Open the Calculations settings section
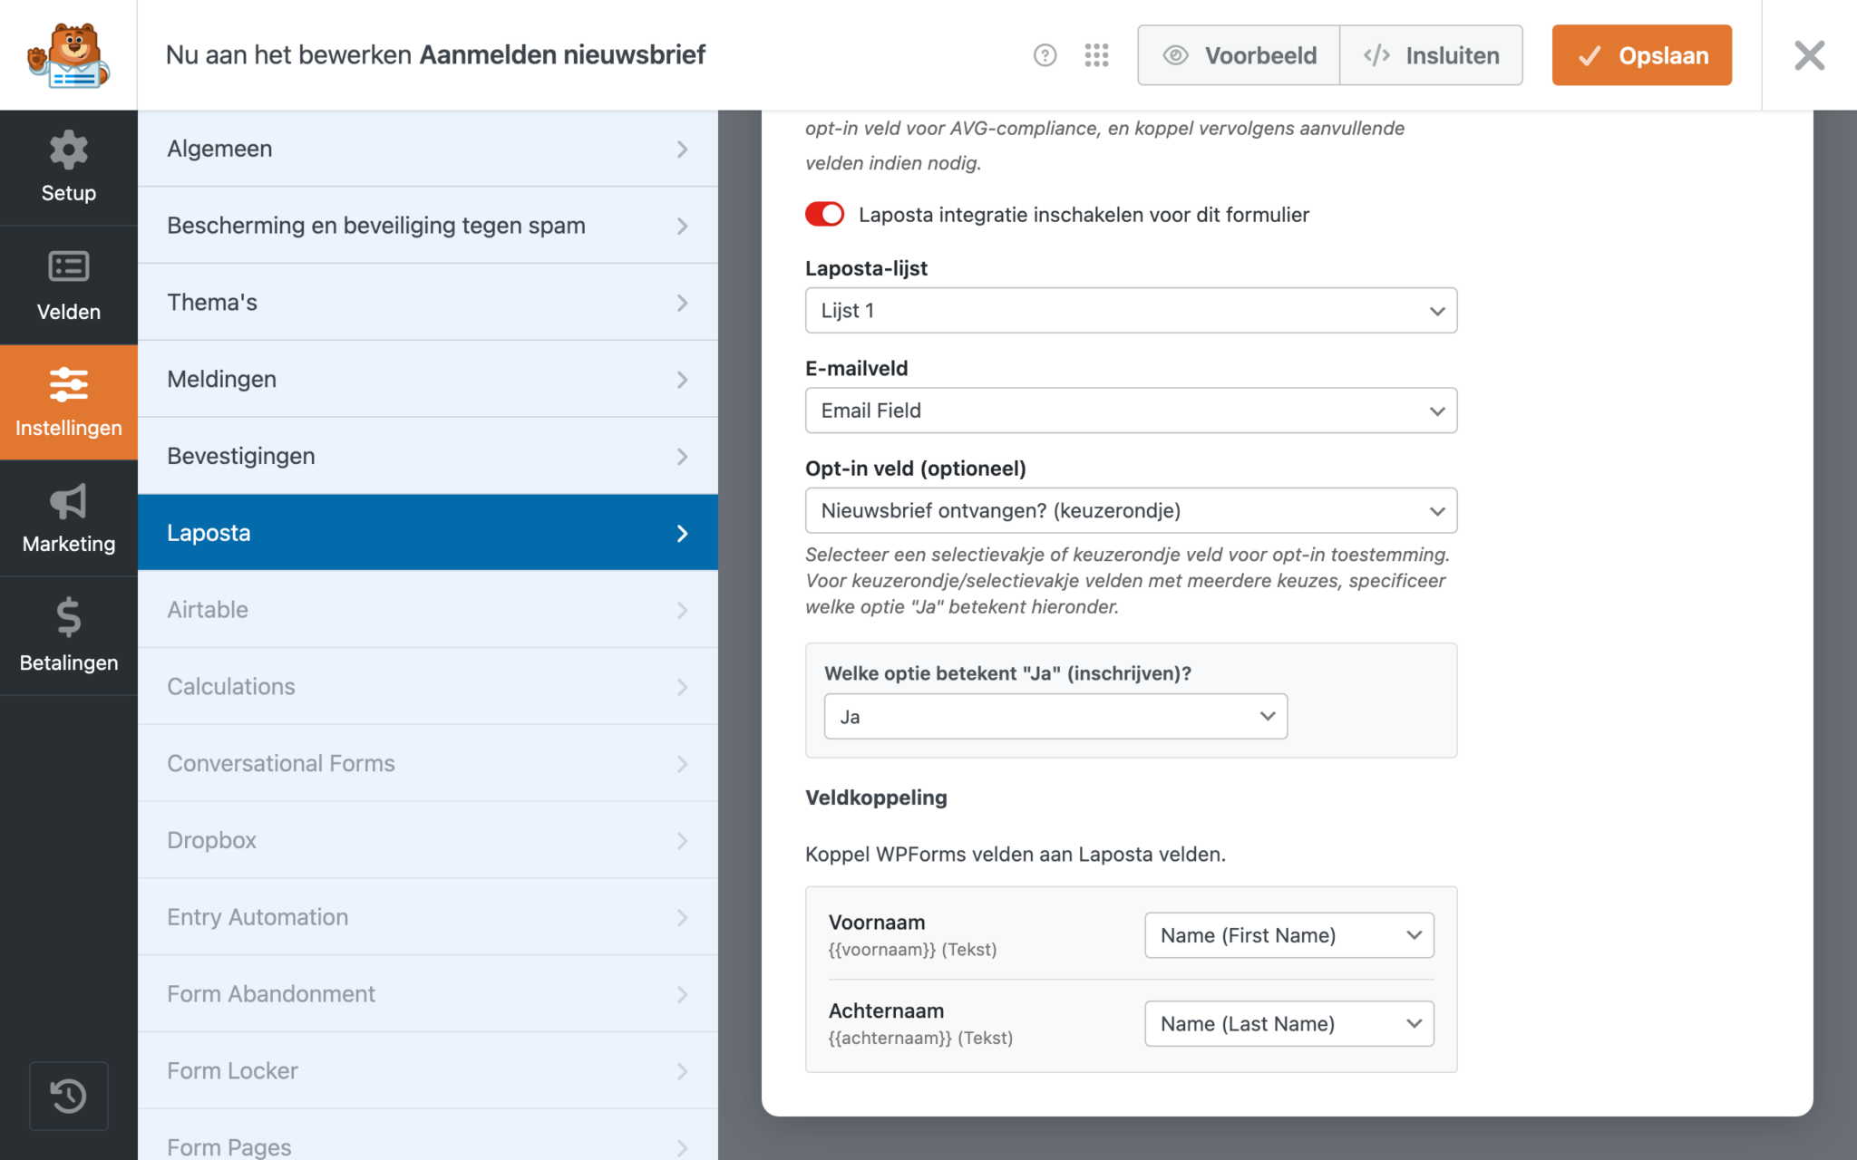The image size is (1857, 1160). point(428,687)
